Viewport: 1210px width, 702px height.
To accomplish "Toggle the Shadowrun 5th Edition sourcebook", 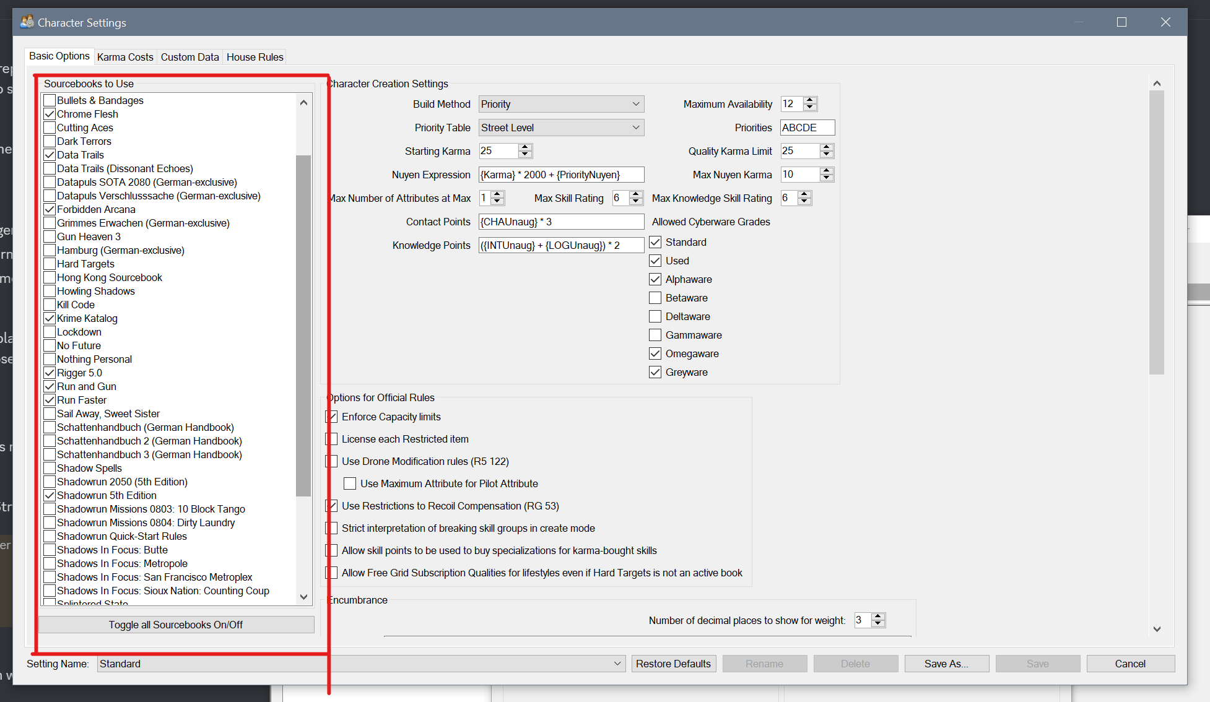I will pyautogui.click(x=50, y=495).
